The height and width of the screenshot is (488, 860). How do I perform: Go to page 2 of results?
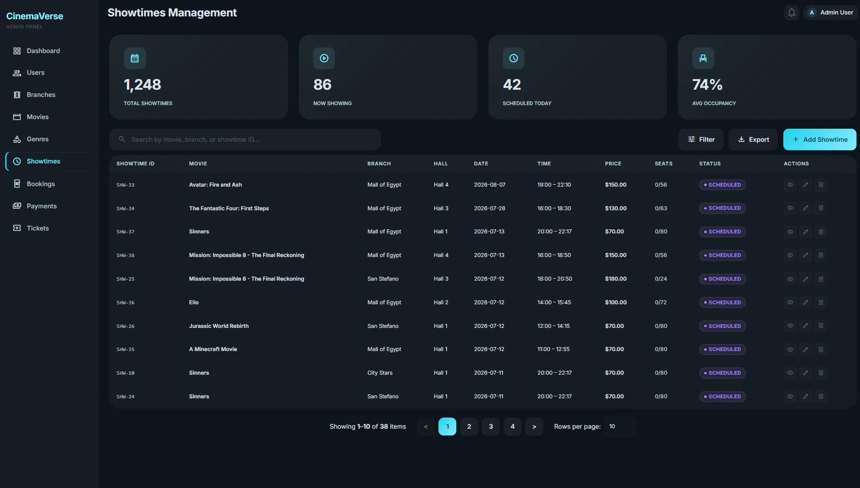[469, 426]
